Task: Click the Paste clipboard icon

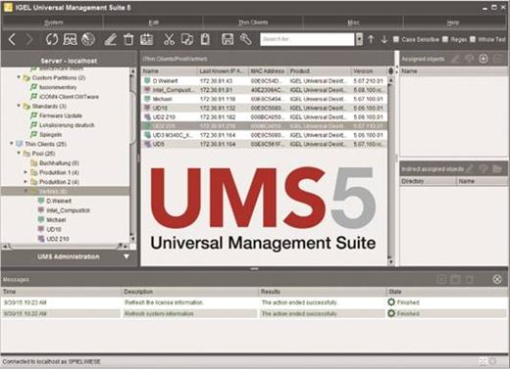Action: (205, 39)
